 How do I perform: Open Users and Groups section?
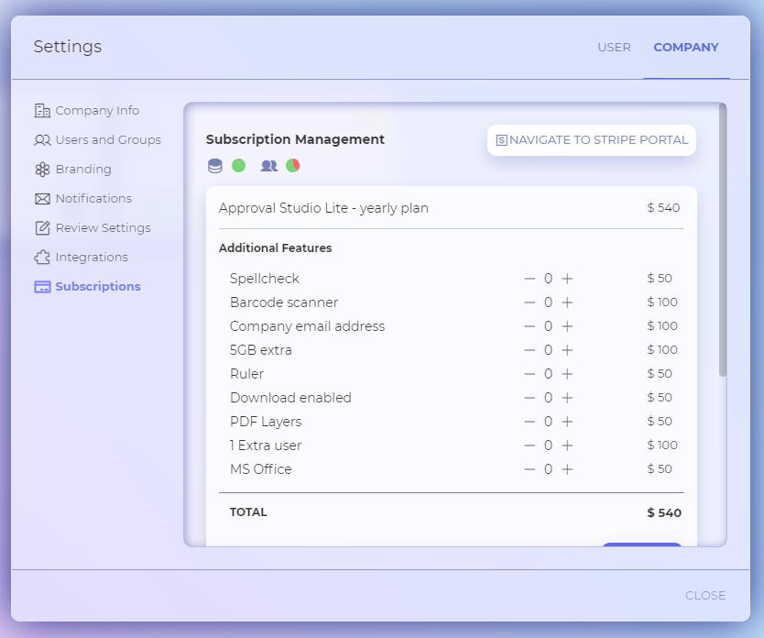97,140
